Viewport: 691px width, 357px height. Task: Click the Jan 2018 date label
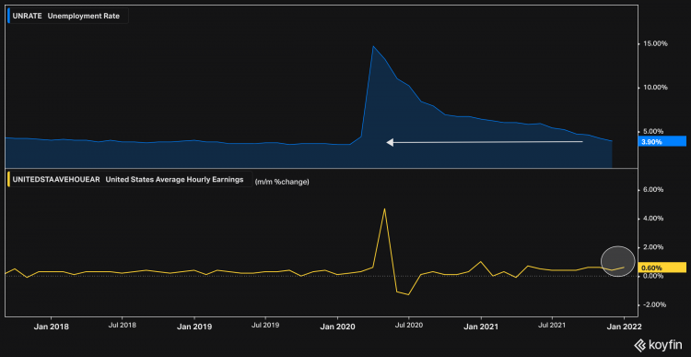pyautogui.click(x=51, y=327)
